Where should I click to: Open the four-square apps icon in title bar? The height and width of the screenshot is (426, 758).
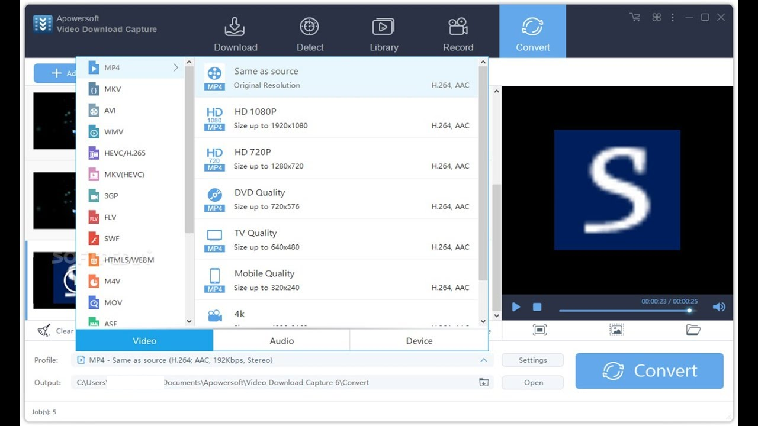[x=656, y=17]
